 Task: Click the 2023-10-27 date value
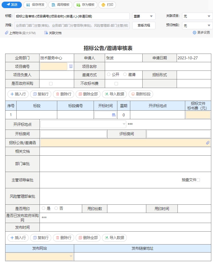pyautogui.click(x=188, y=58)
